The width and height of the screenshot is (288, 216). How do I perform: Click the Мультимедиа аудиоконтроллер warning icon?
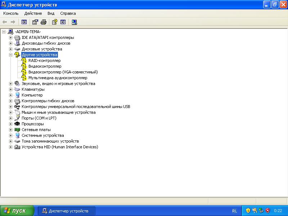click(24, 78)
